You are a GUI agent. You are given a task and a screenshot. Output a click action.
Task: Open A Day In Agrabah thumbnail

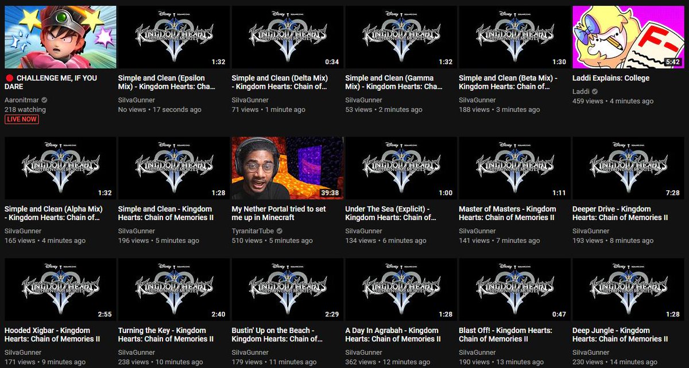pos(401,289)
